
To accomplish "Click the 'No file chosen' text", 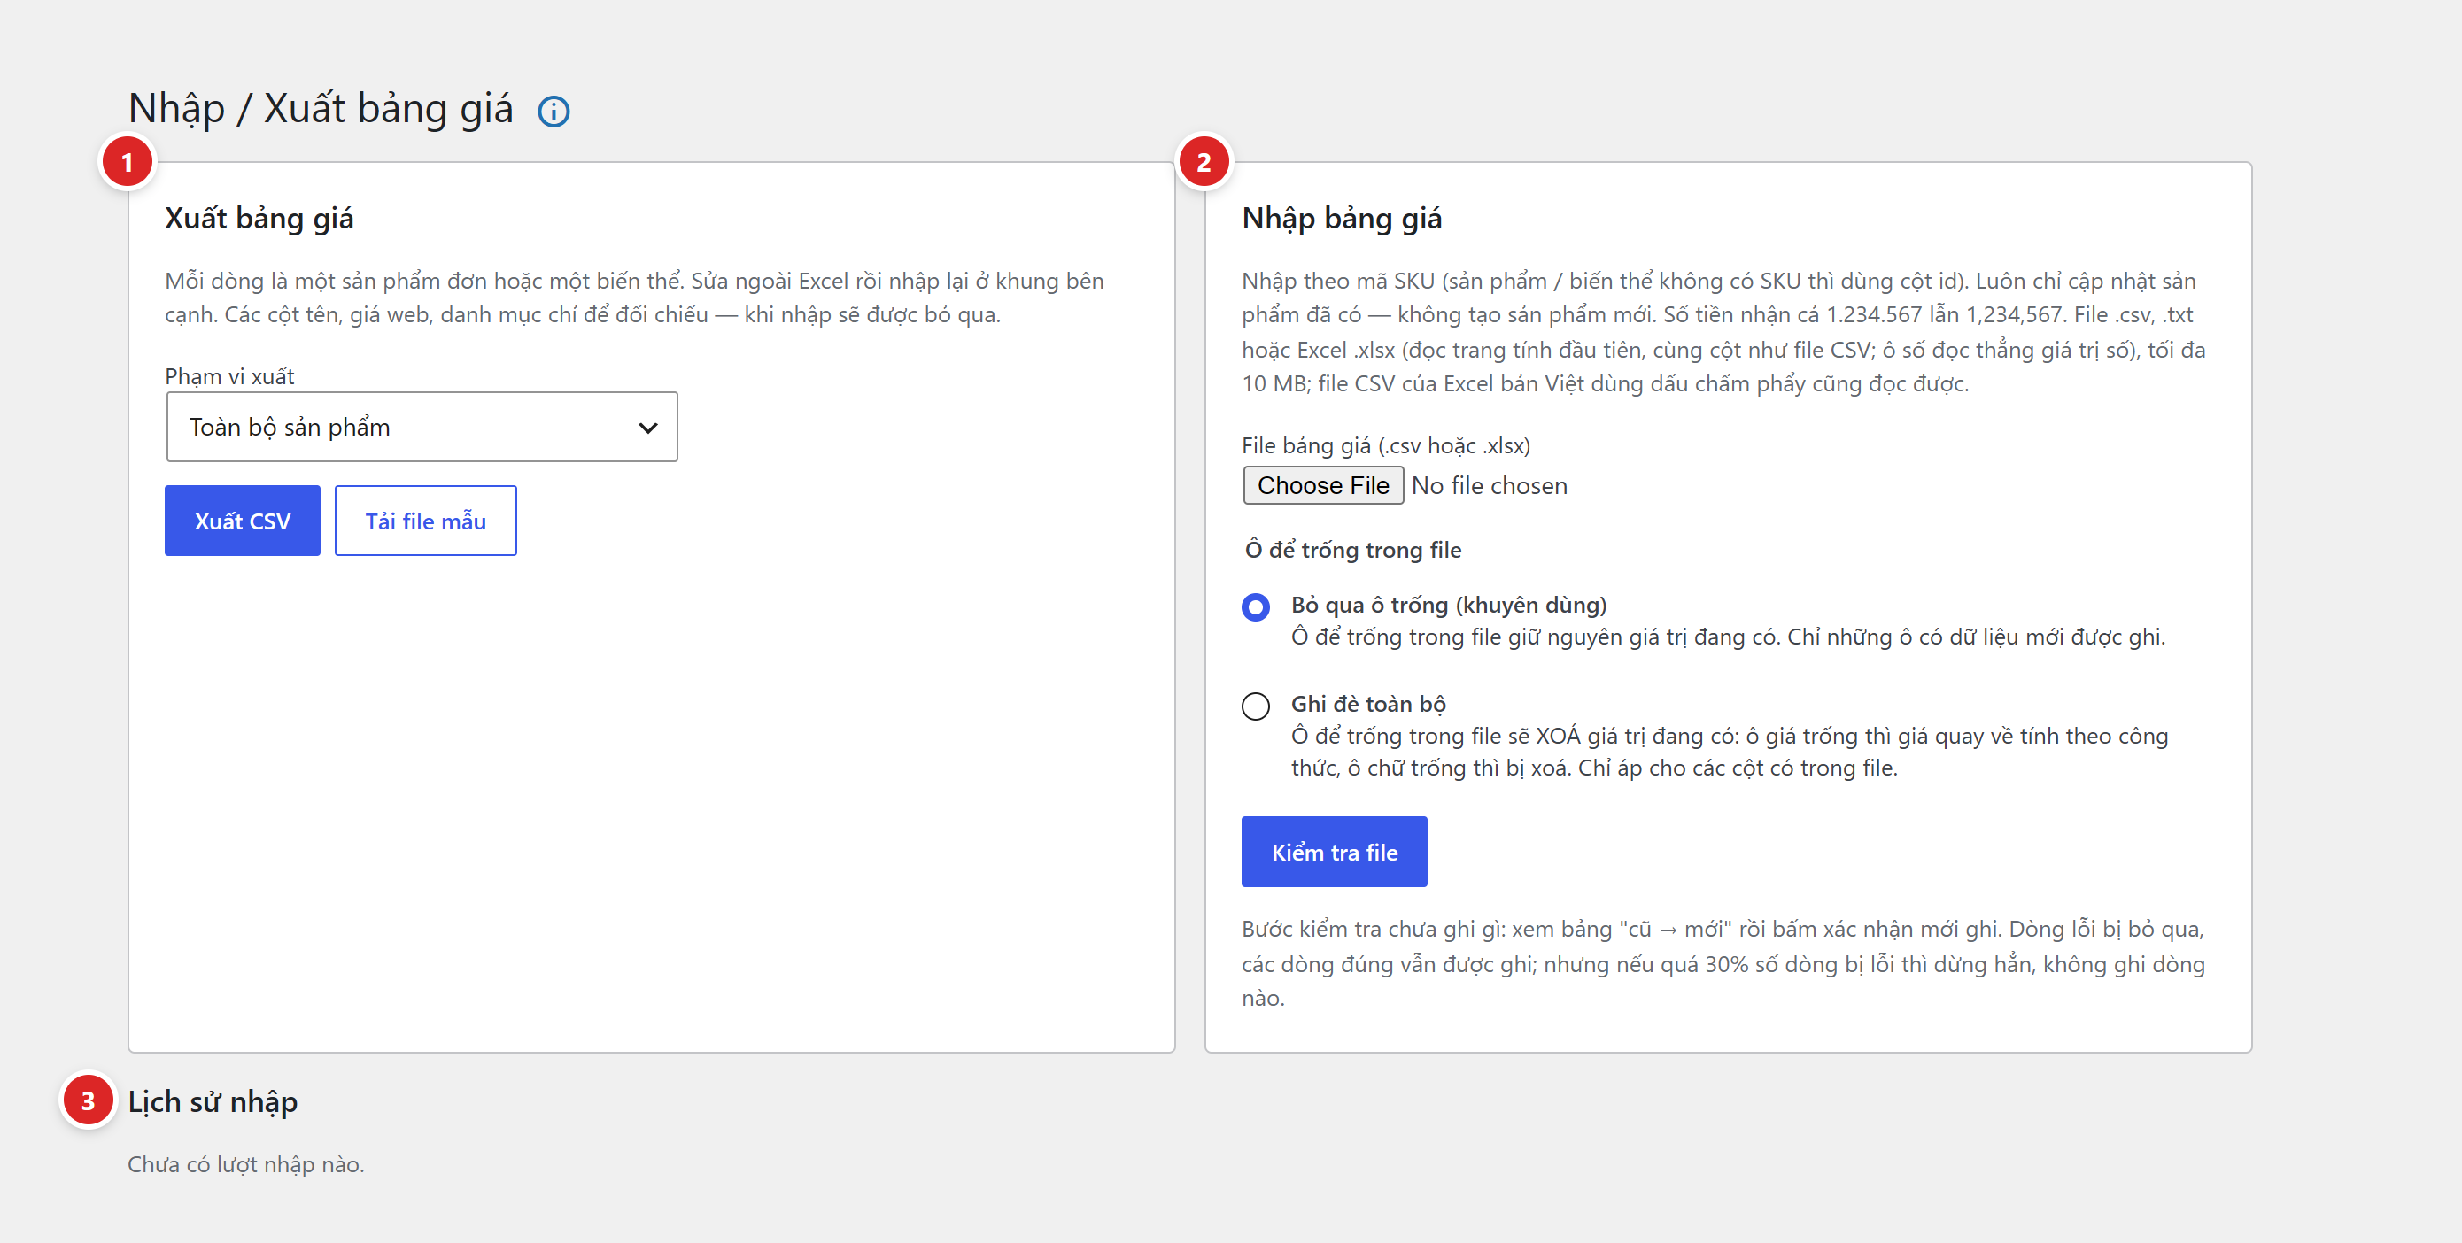I will pos(1489,485).
